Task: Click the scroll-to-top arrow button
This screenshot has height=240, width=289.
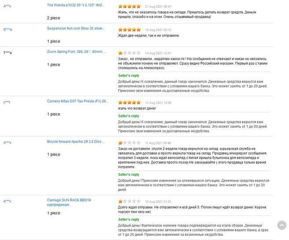Action: (x=282, y=225)
